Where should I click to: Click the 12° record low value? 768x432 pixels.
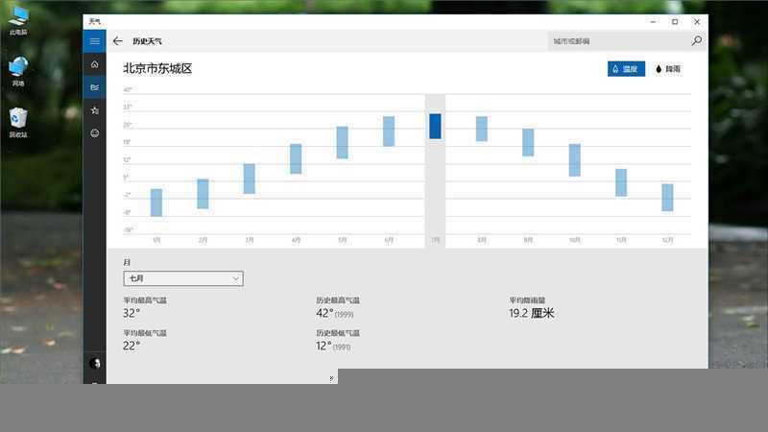pos(324,346)
